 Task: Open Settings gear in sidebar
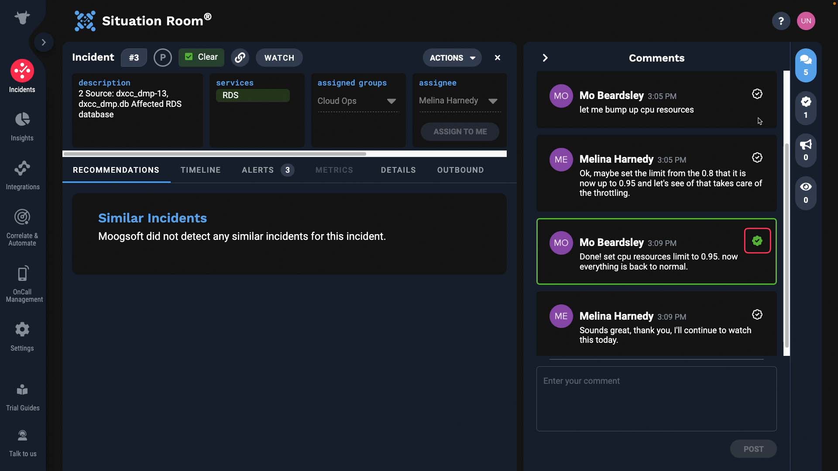pyautogui.click(x=22, y=337)
